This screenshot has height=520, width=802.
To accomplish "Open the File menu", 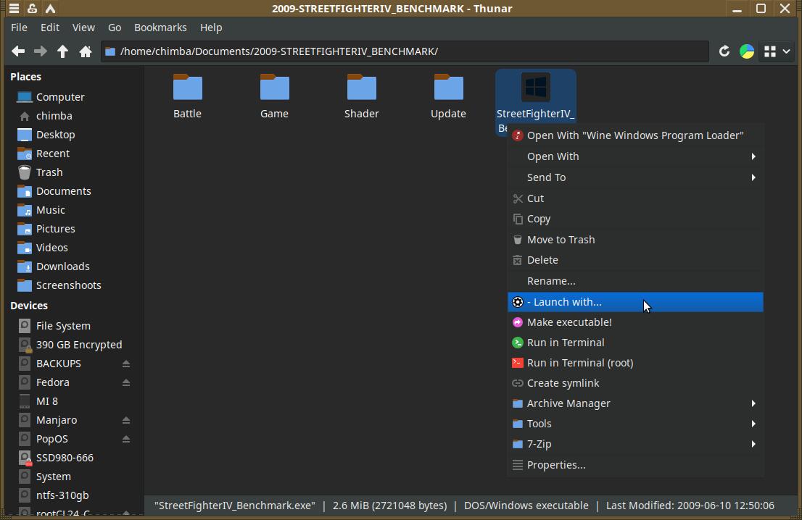I will click(20, 28).
